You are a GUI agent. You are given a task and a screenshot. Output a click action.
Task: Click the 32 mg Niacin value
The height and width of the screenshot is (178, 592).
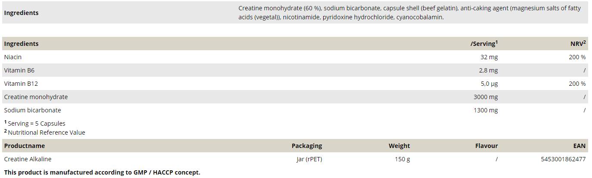[489, 57]
